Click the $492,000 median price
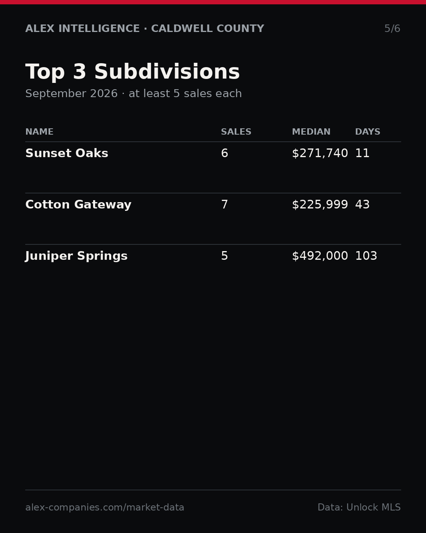Viewport: 426px width, 533px height. (320, 256)
